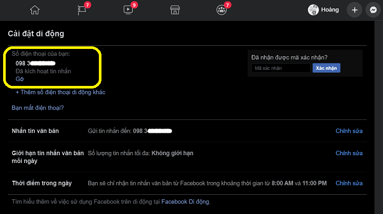Click the page vertical scrollbar
This screenshot has height=214, width=383.
tap(379, 117)
